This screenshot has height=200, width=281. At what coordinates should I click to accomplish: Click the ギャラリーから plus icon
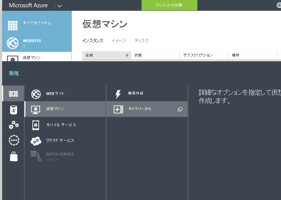[x=118, y=109]
